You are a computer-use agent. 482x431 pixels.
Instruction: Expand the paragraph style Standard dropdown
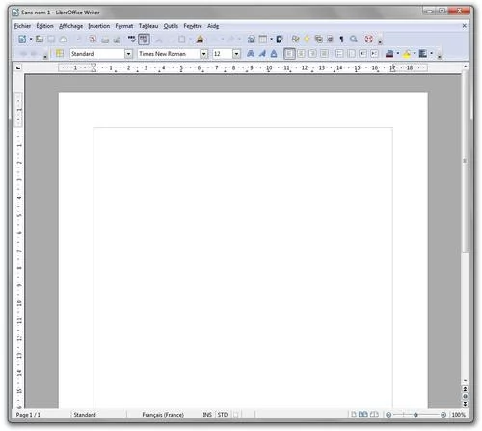pyautogui.click(x=128, y=54)
